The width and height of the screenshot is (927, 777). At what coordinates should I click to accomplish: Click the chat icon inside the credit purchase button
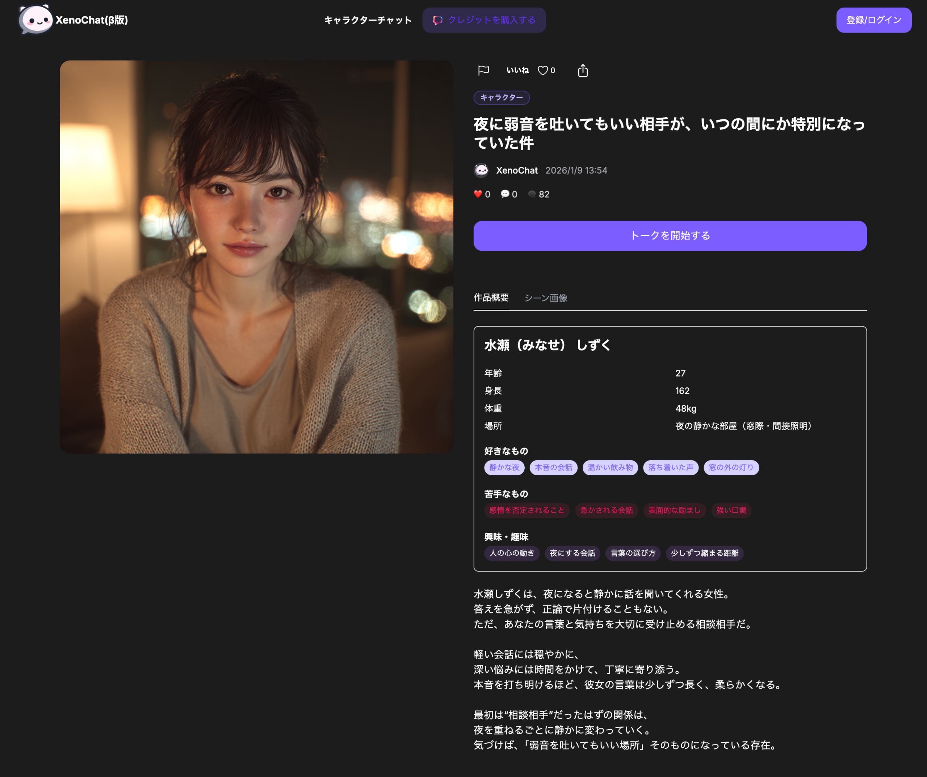click(437, 20)
